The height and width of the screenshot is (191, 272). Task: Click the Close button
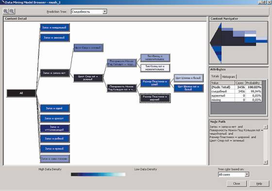(x=237, y=184)
